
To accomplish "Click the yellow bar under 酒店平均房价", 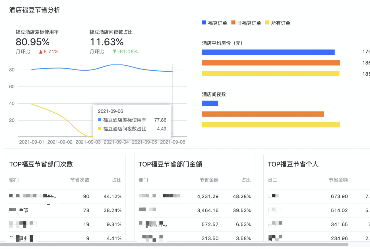I will point(271,73).
